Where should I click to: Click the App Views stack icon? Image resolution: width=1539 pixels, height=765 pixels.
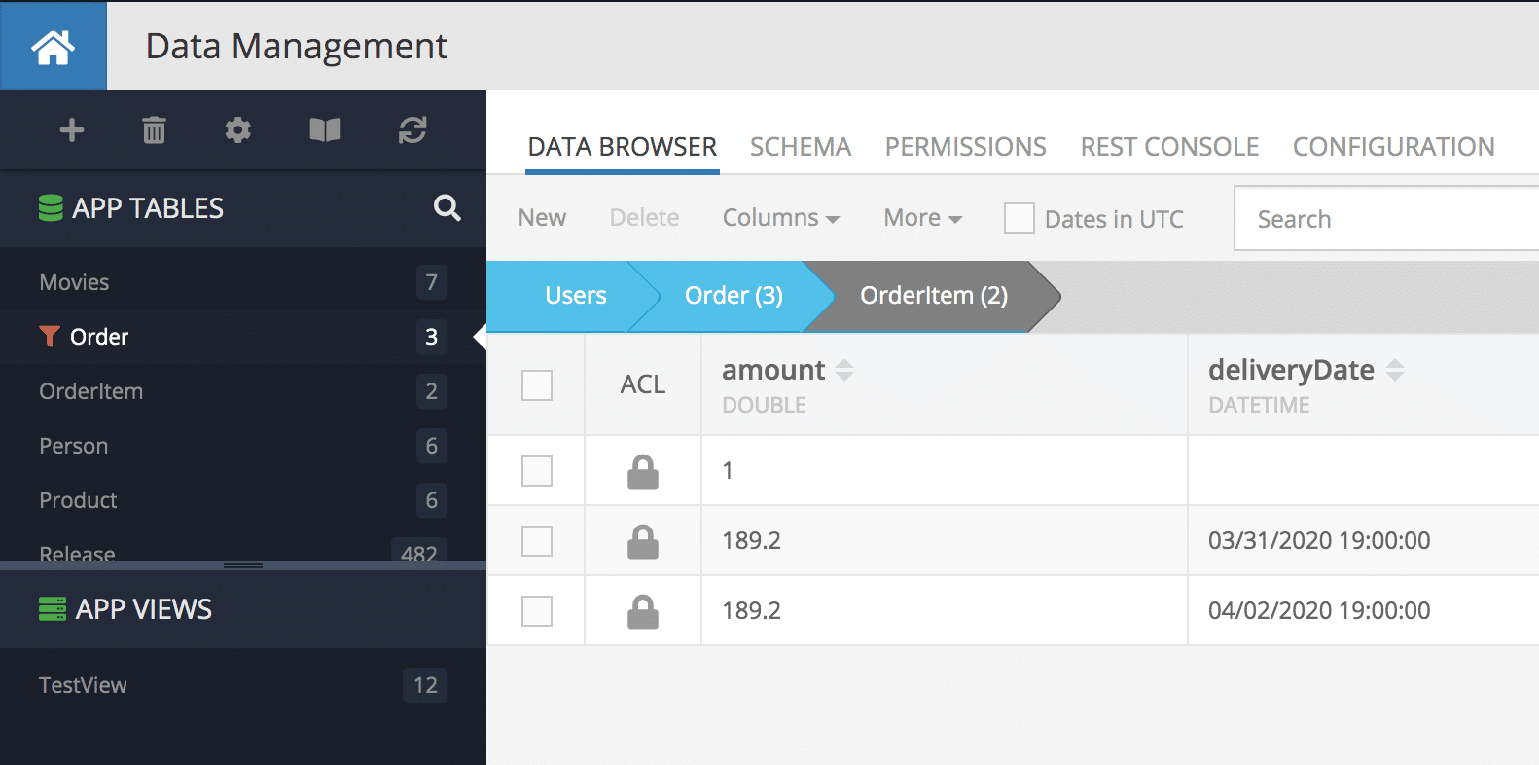[53, 608]
